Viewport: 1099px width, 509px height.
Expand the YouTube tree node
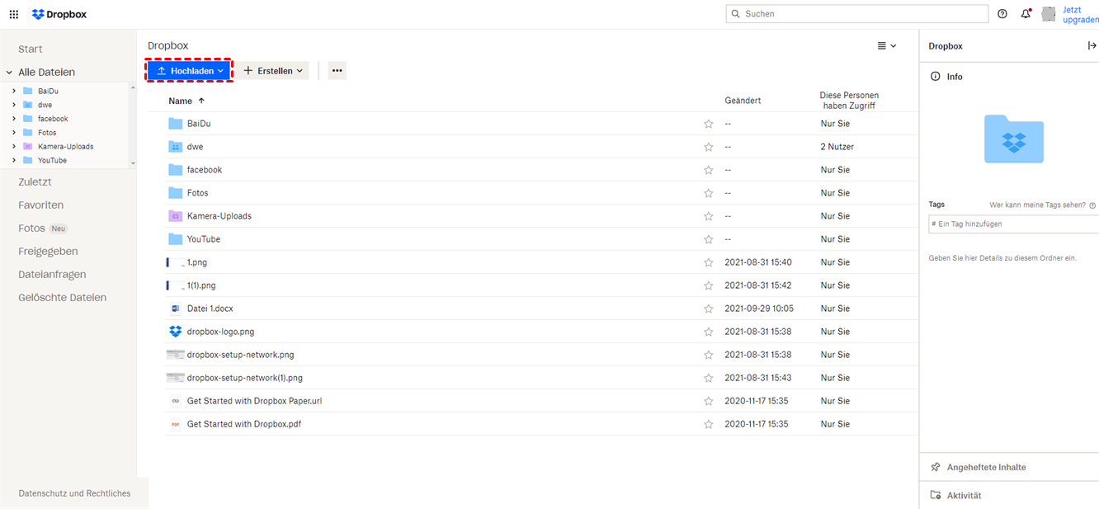pyautogui.click(x=14, y=160)
